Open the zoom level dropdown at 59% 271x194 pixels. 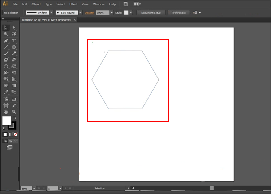pos(34,188)
